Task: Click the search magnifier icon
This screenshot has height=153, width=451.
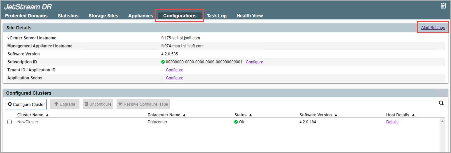Action: point(441,103)
